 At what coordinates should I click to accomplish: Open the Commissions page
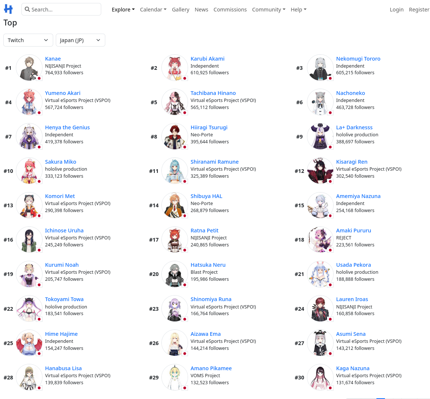(x=230, y=10)
